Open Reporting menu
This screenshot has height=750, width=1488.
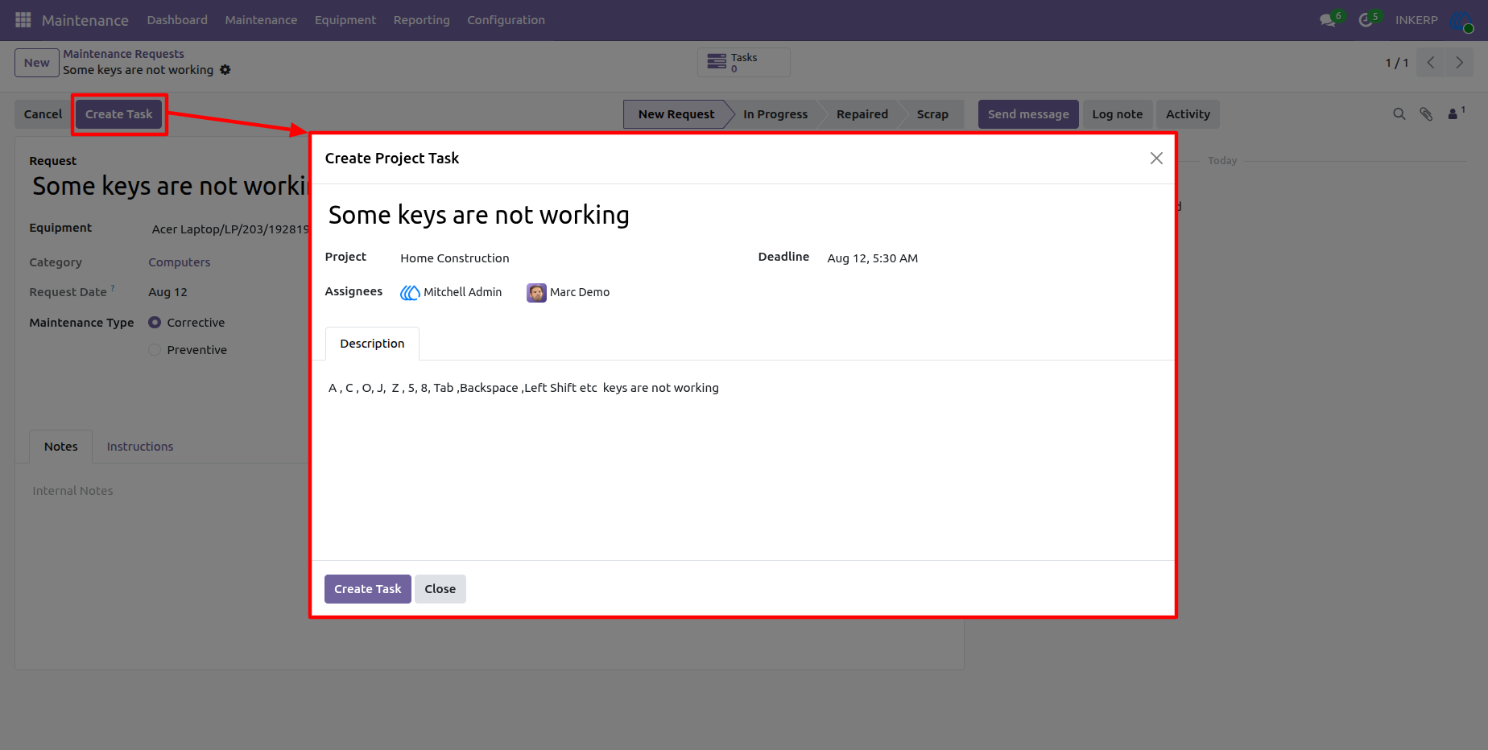pos(422,20)
